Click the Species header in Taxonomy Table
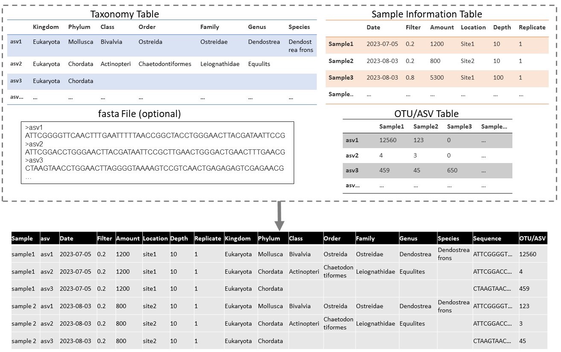The width and height of the screenshot is (561, 352). pos(299,27)
